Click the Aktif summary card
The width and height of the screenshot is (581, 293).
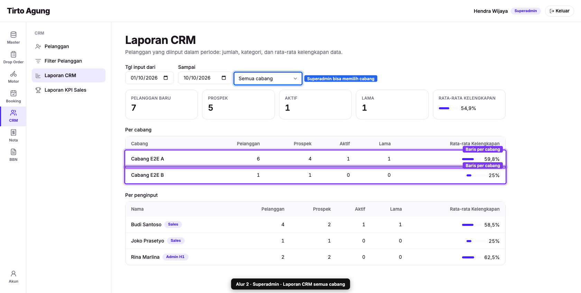pyautogui.click(x=315, y=104)
